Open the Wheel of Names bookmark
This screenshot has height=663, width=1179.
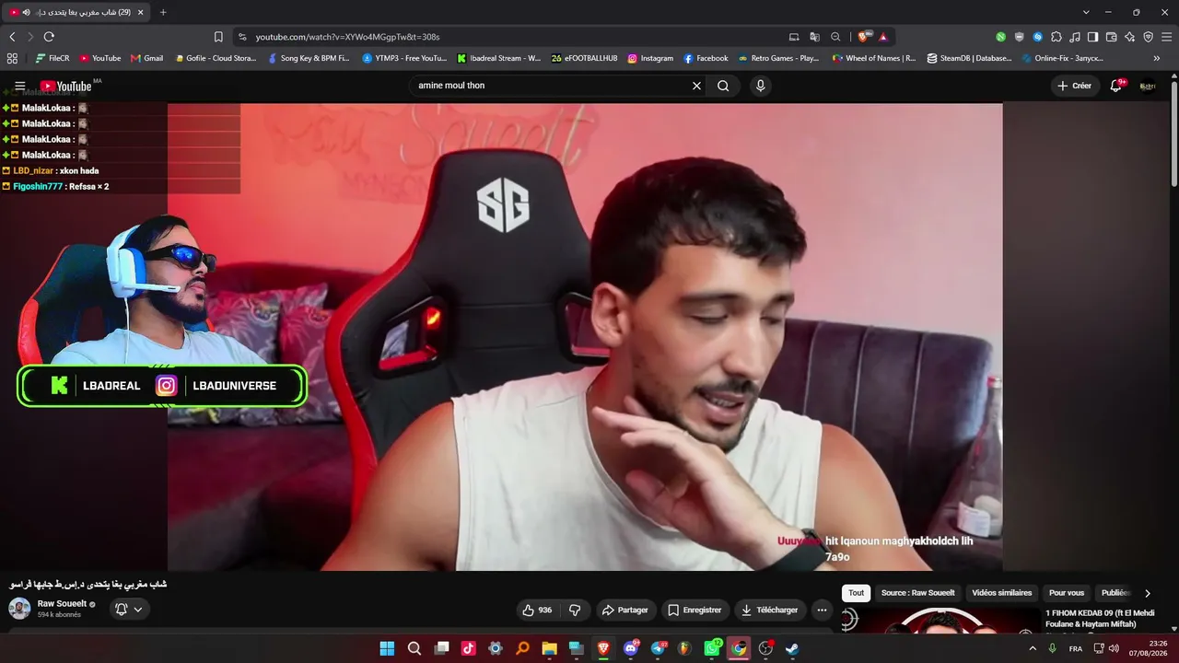click(873, 58)
